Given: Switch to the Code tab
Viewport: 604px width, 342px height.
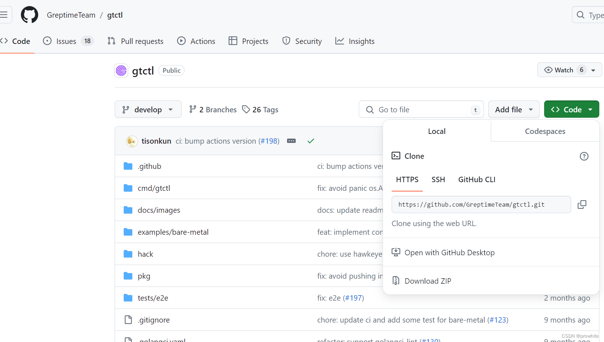Looking at the screenshot, I should 16,41.
